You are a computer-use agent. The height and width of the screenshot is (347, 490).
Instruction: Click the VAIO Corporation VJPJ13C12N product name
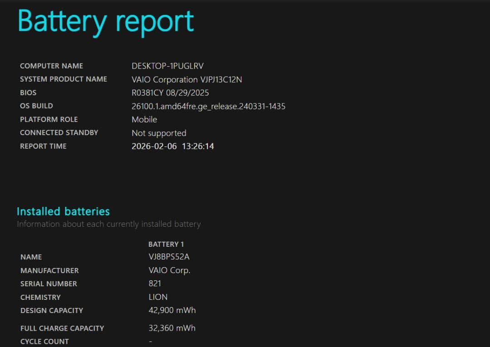pyautogui.click(x=187, y=79)
